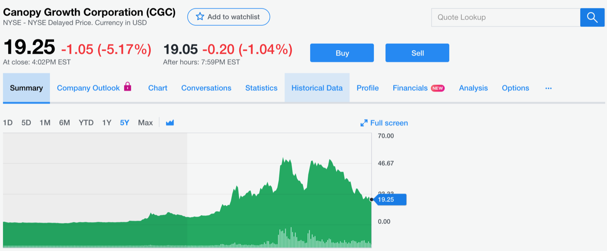Open the Options tab
This screenshot has width=607, height=251.
coord(515,88)
